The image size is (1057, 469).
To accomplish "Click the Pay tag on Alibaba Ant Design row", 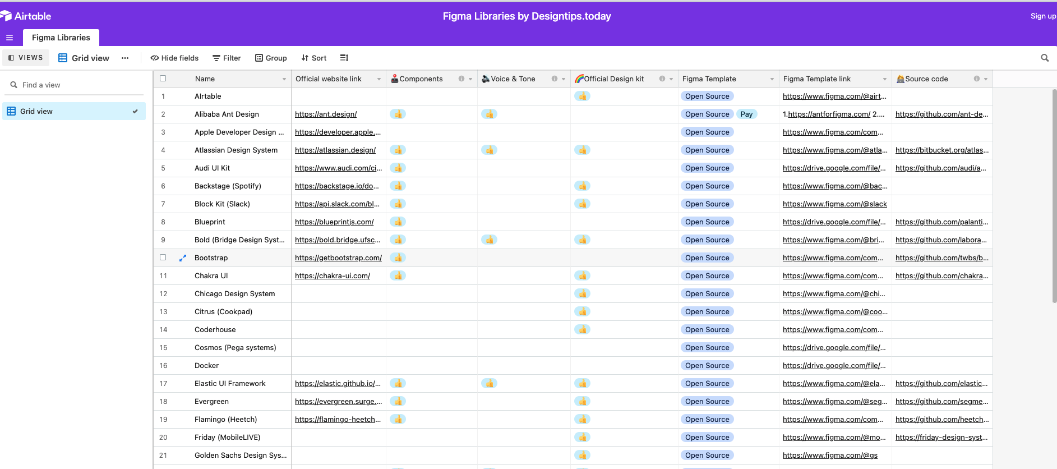I will coord(746,114).
